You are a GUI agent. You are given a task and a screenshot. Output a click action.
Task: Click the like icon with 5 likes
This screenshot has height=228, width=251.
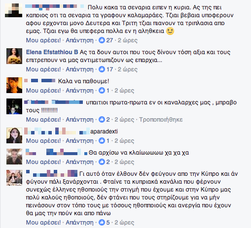[102, 223]
